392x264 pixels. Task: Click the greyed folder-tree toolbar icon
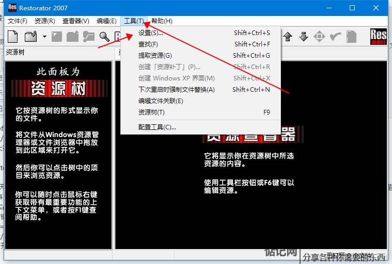pyautogui.click(x=89, y=37)
